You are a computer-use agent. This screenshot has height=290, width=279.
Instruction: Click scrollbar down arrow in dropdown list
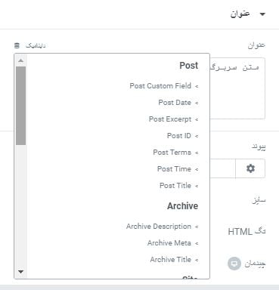click(21, 272)
